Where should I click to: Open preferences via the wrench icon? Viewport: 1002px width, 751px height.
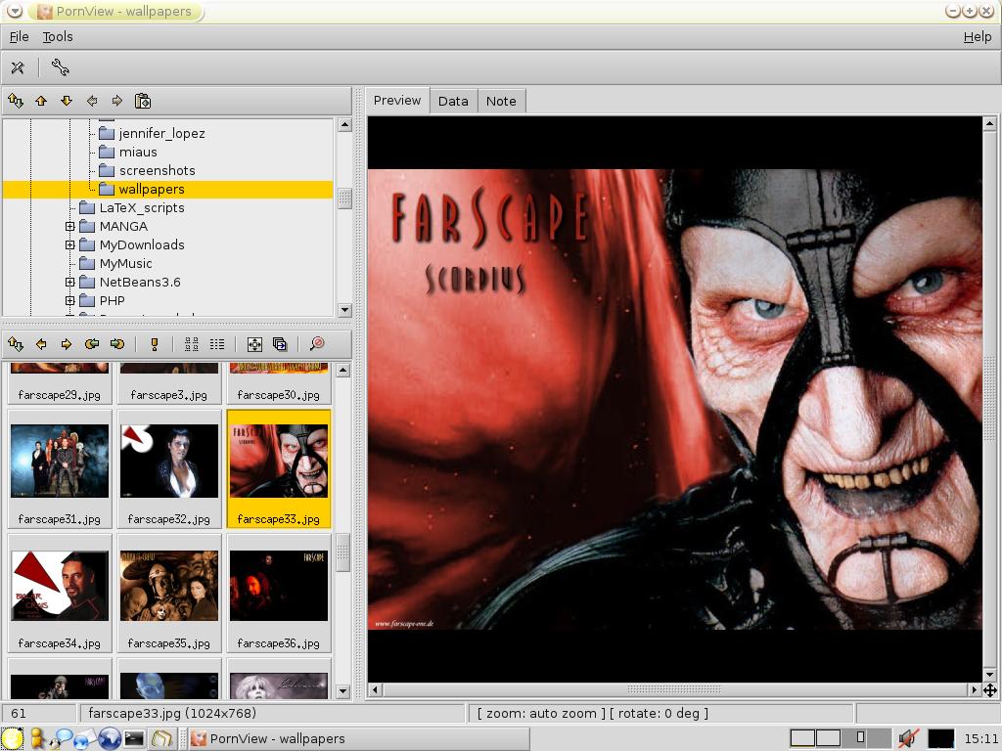pos(60,67)
